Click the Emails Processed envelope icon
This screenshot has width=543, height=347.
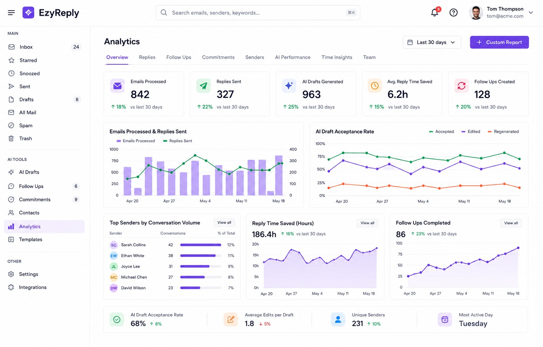pos(117,86)
